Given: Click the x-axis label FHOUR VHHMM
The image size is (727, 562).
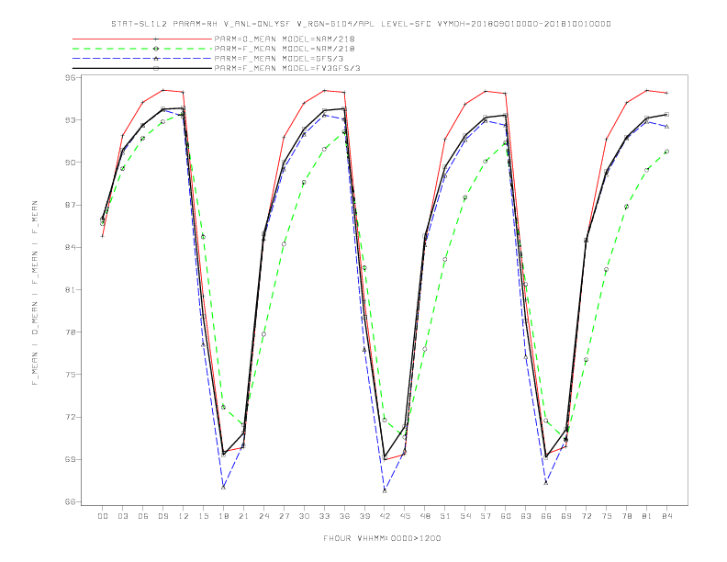Looking at the screenshot, I should (x=382, y=538).
